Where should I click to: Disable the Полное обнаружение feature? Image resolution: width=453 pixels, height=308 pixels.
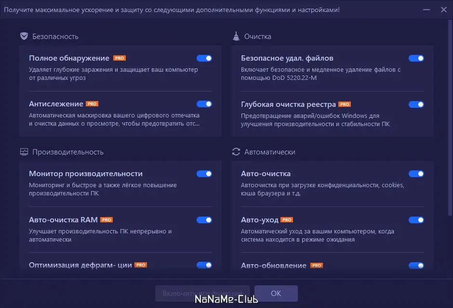click(x=204, y=58)
